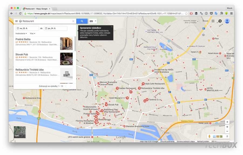Image resolution: width=243 pixels, height=155 pixels.
Task: Click the Reštaurácia Drag marker
Action: pyautogui.click(x=24, y=98)
